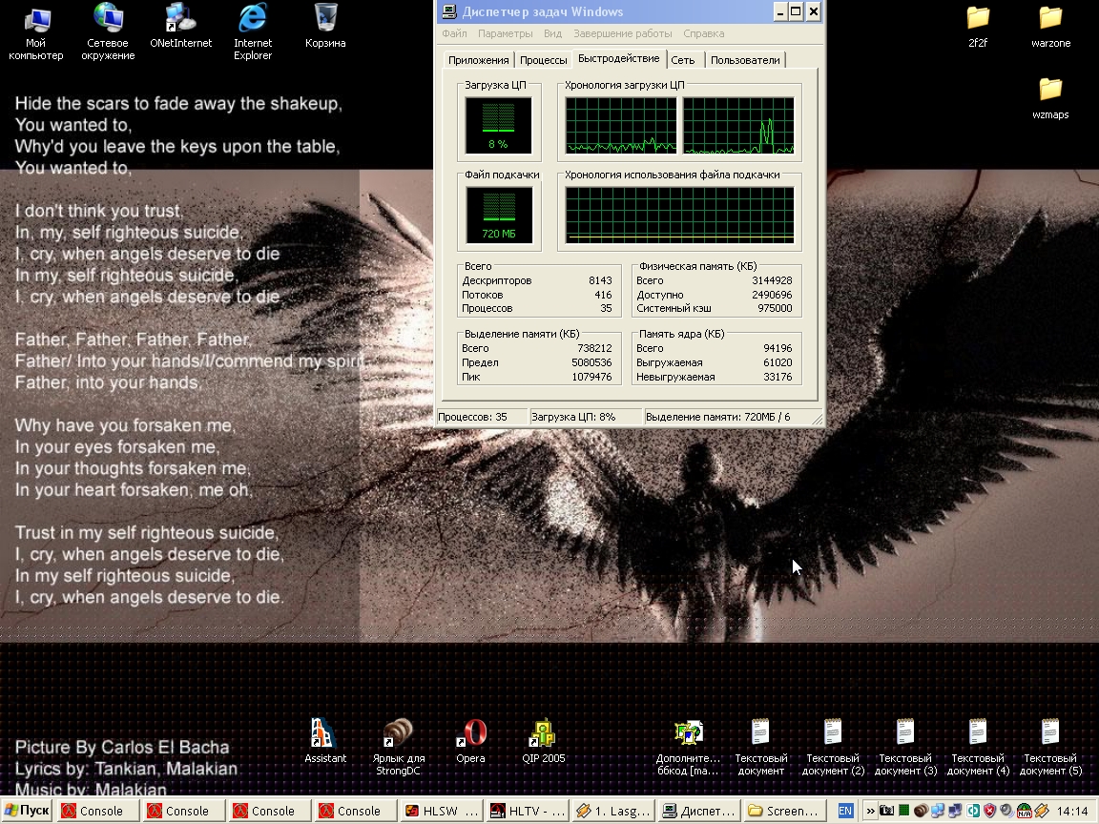Select the Assistant shortcut icon
Screen dimensions: 1099x824
click(x=325, y=741)
